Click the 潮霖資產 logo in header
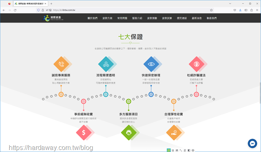The height and width of the screenshot is (152, 261). [53, 18]
